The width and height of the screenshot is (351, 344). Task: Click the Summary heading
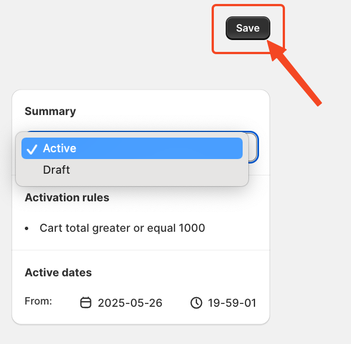tap(50, 112)
